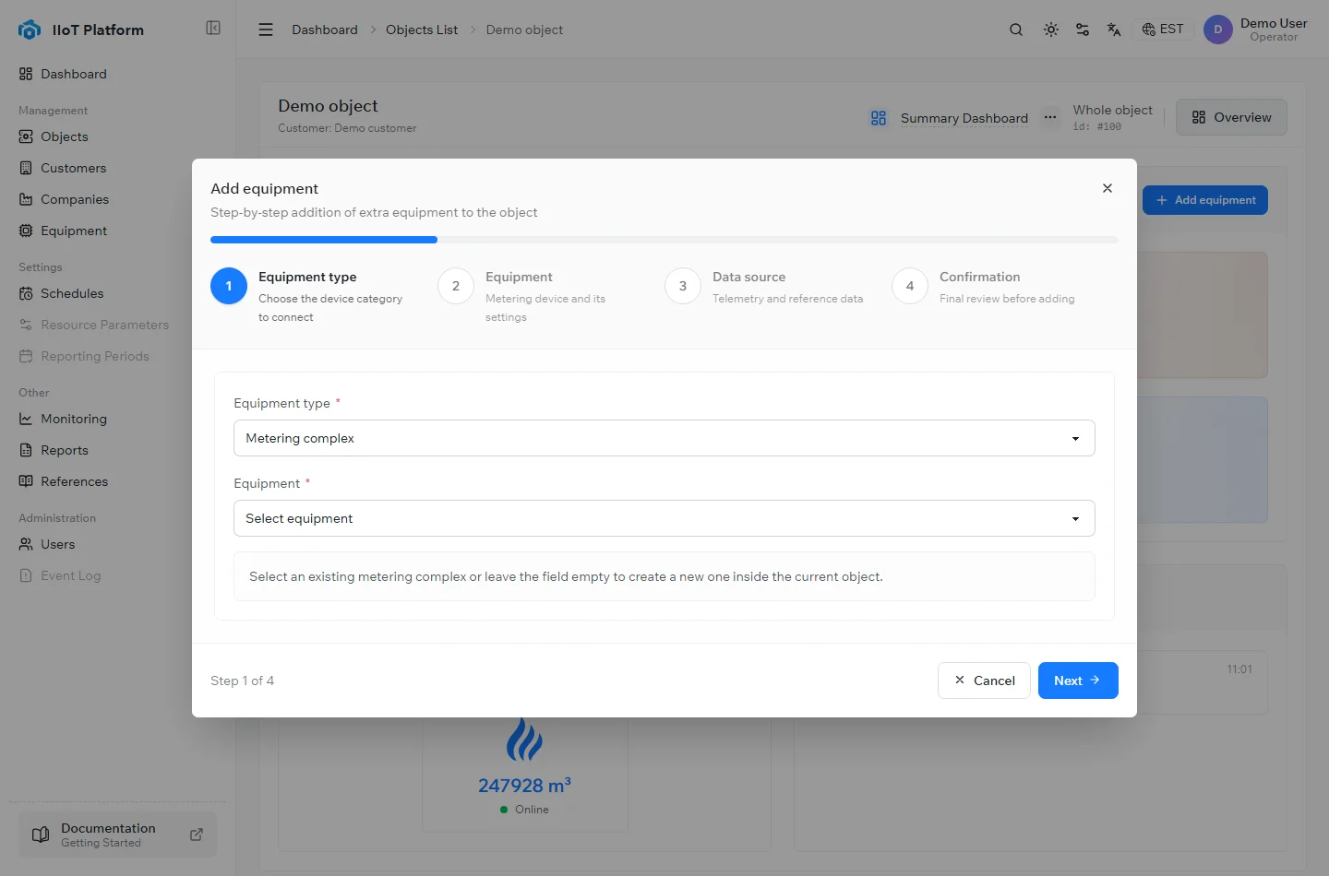This screenshot has height=876, width=1329.
Task: Go to Dashboard breadcrumb
Action: [325, 30]
